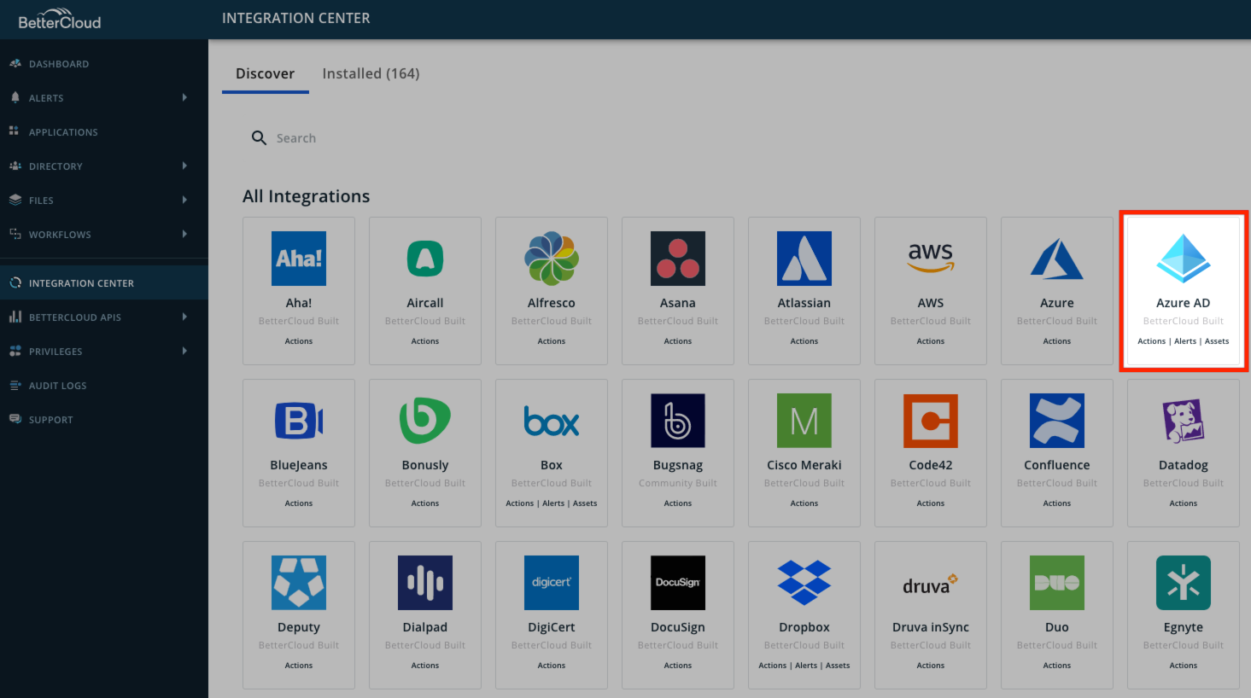Click the Dropbox integration icon
The image size is (1251, 698).
(x=804, y=583)
